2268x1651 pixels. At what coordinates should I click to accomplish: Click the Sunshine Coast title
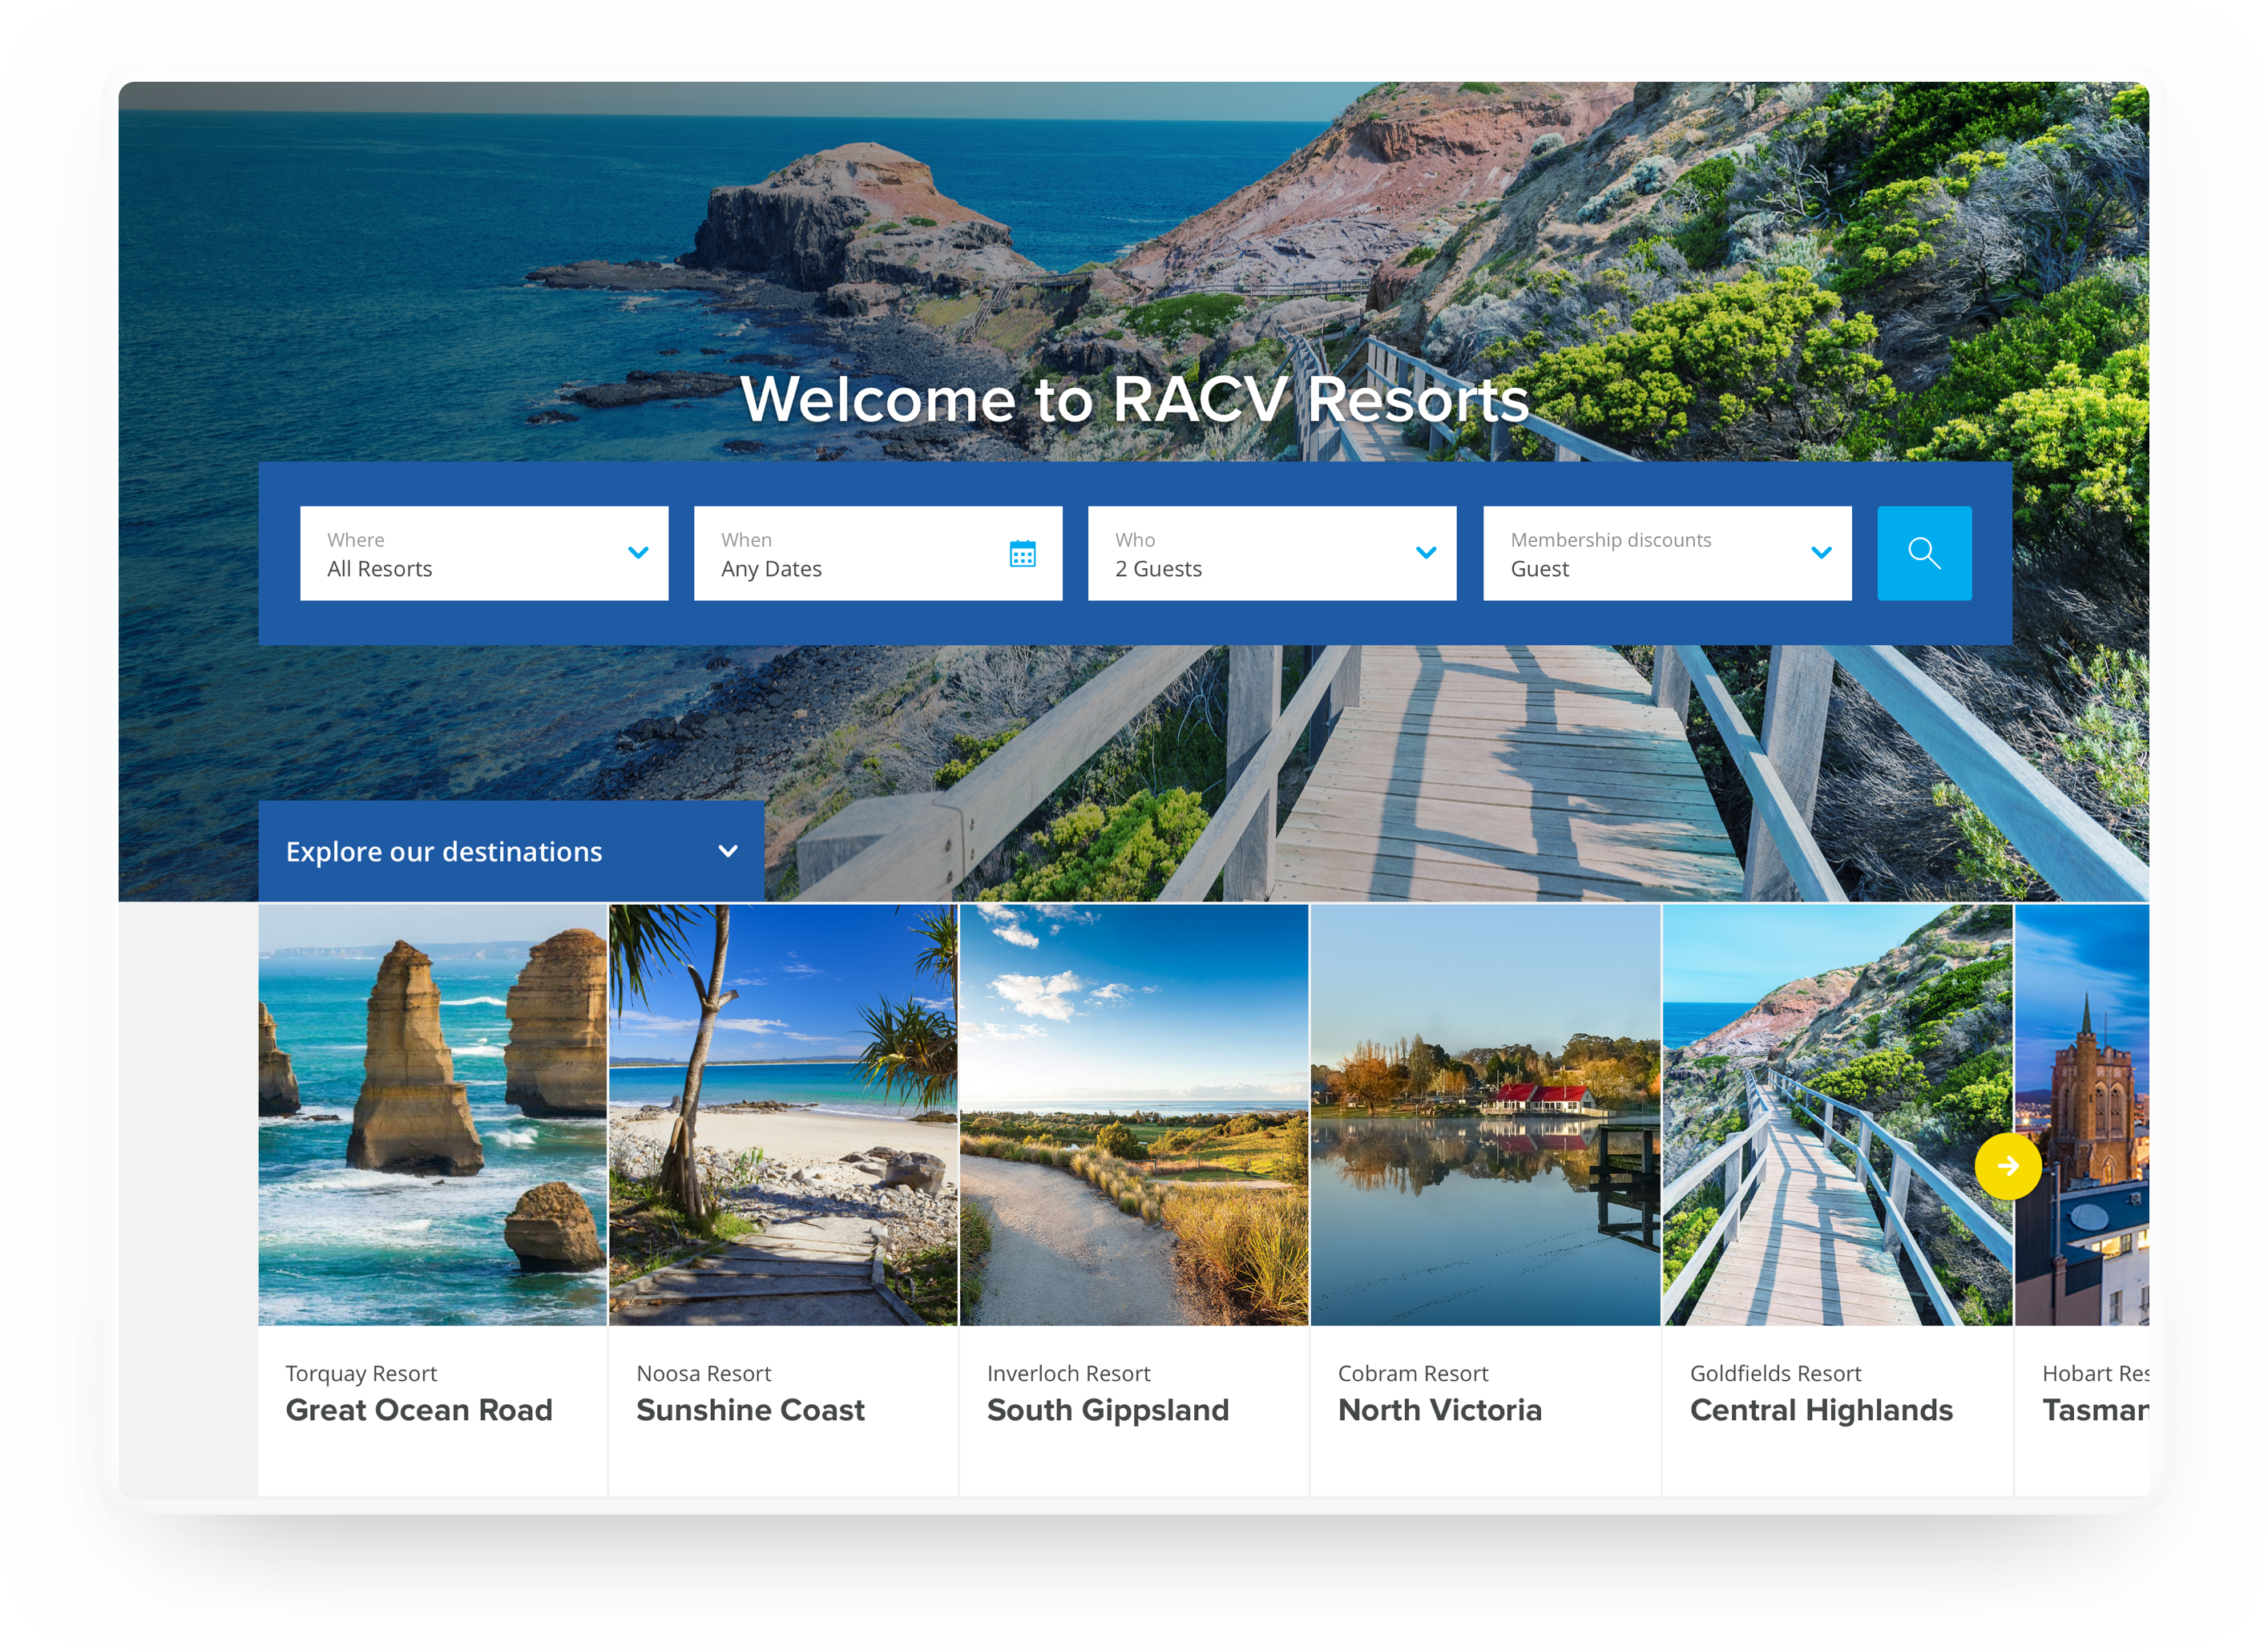pyautogui.click(x=751, y=1410)
